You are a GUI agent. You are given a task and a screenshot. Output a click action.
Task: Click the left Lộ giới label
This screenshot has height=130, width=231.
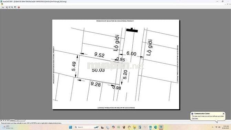117,43
